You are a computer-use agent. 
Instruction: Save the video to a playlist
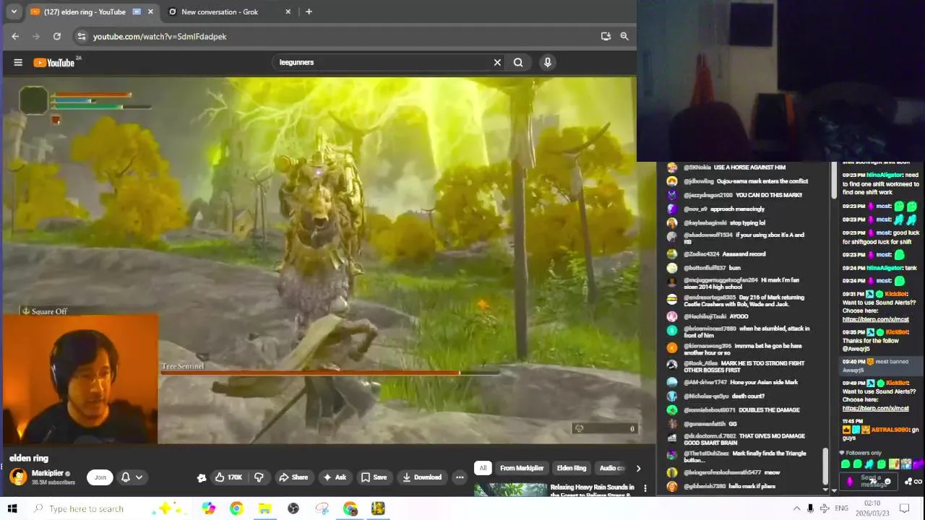click(374, 477)
